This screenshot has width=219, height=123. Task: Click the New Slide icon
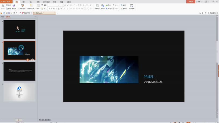[x=31, y=6]
